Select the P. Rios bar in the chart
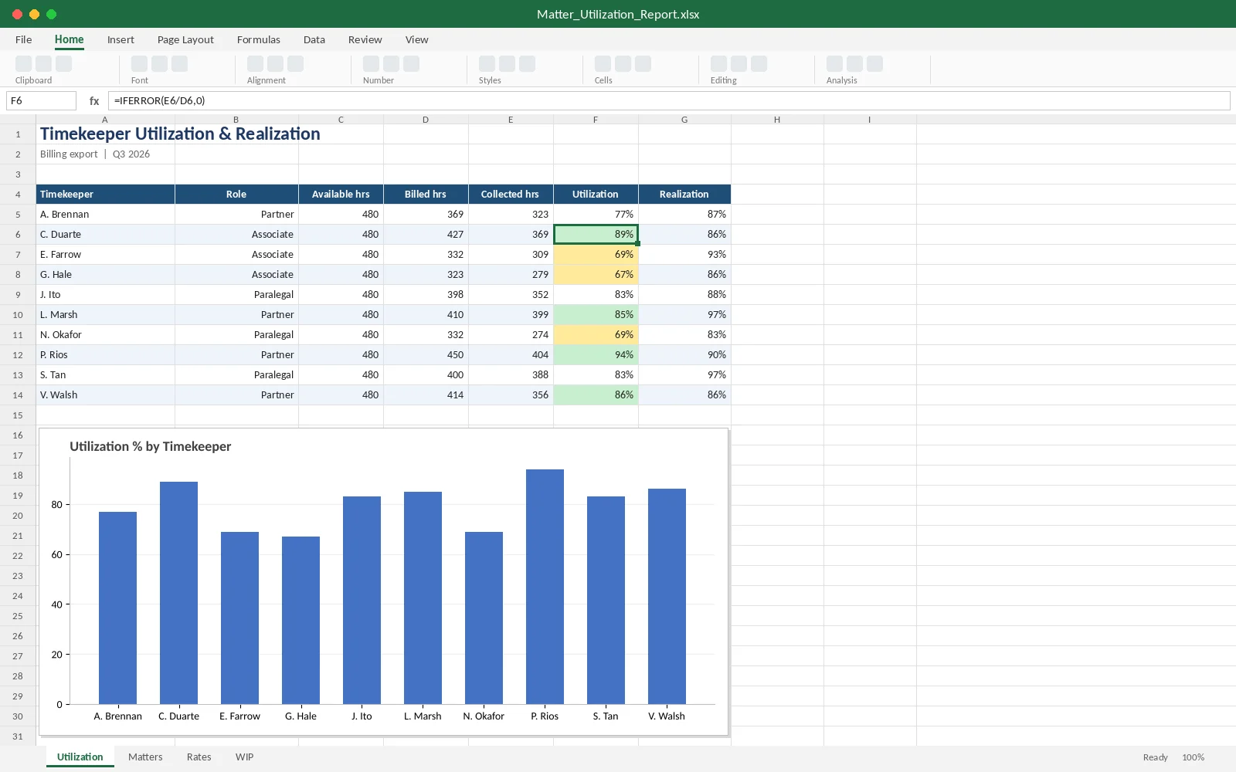Viewport: 1236px width, 772px height. [x=545, y=587]
